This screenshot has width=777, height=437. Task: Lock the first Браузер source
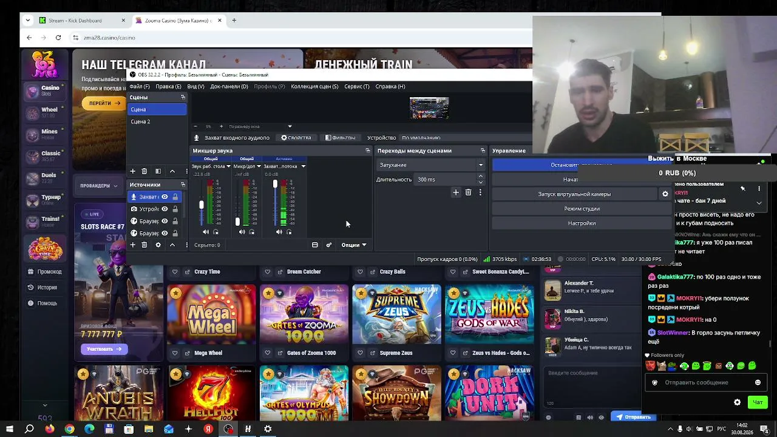point(175,221)
